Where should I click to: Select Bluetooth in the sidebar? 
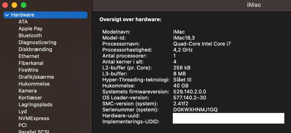point(30,36)
